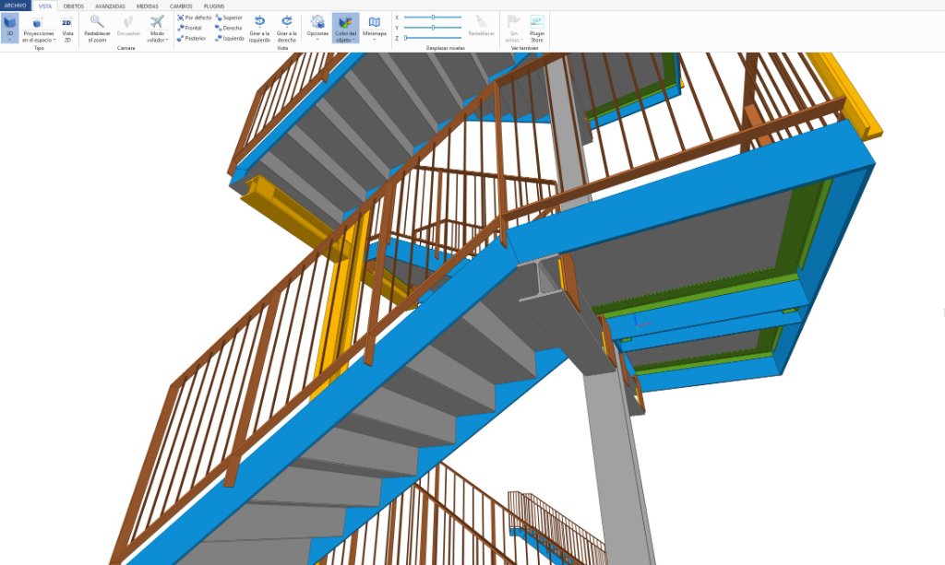
Task: Expand the Sin avisos dropdown arrow
Action: [522, 41]
